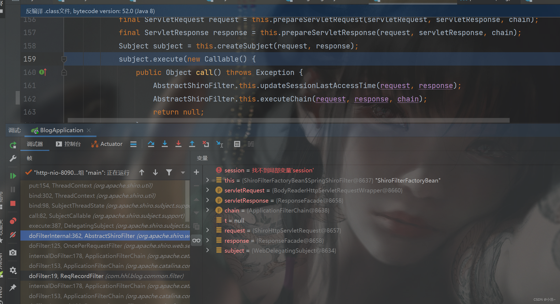Toggle Mute Breakpoints in the debug sidebar
The width and height of the screenshot is (560, 304).
pos(13,235)
